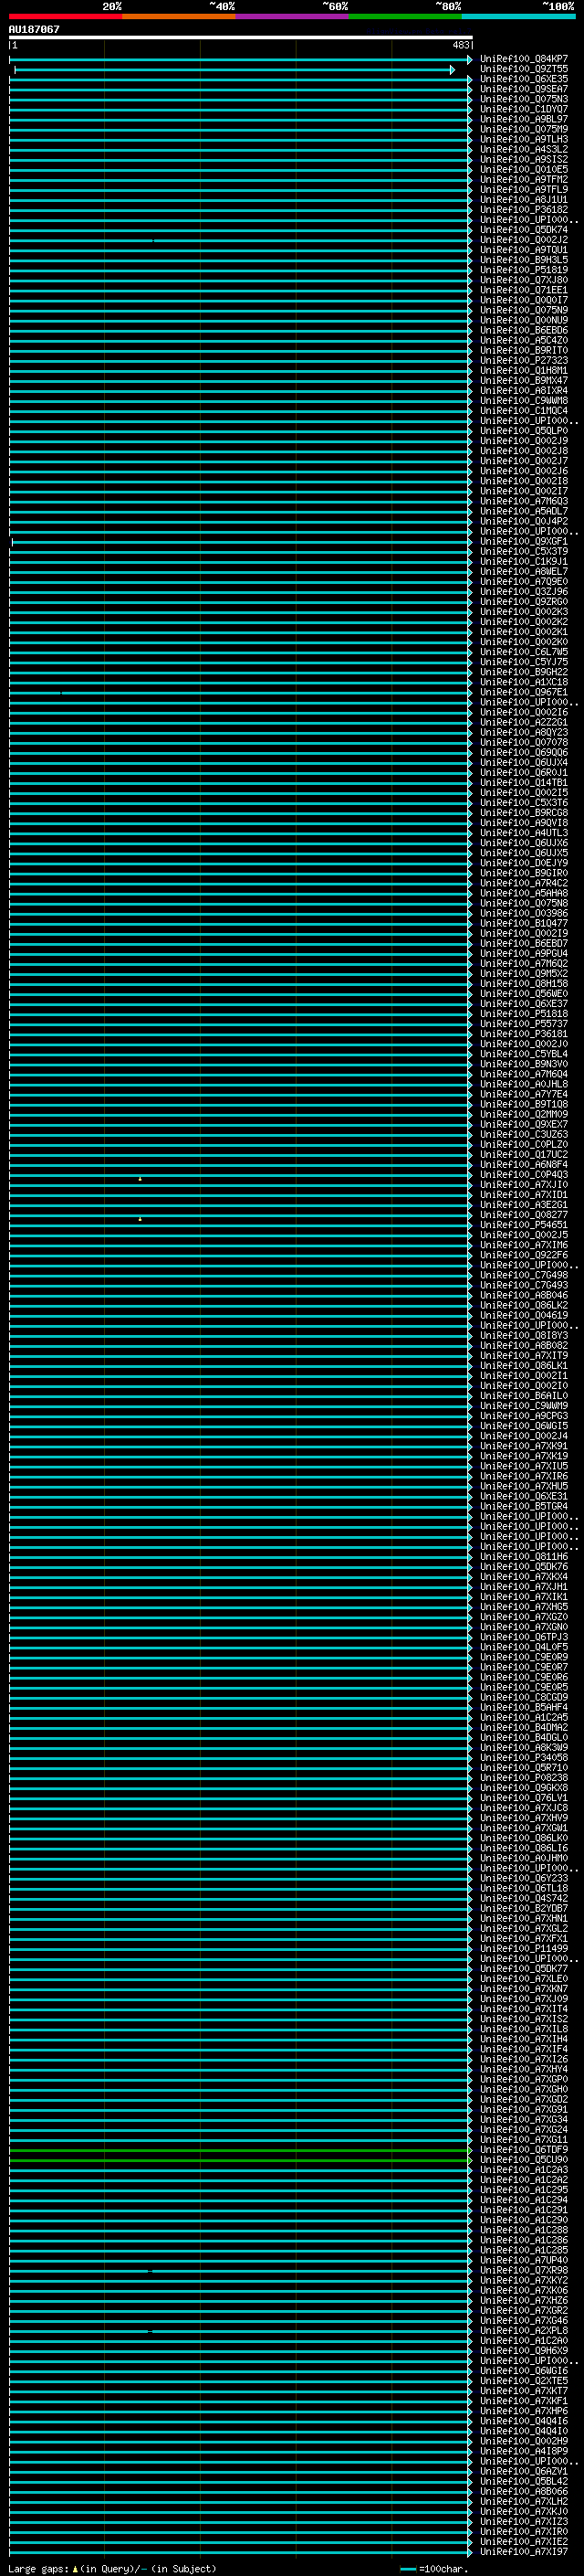Click the red 20% identity legend bar

(66, 16)
